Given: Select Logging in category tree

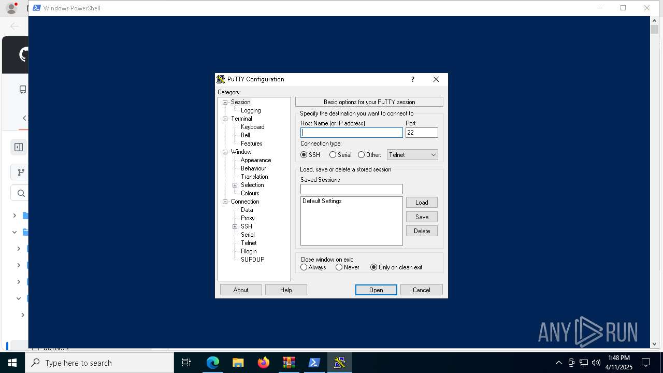Looking at the screenshot, I should point(251,110).
